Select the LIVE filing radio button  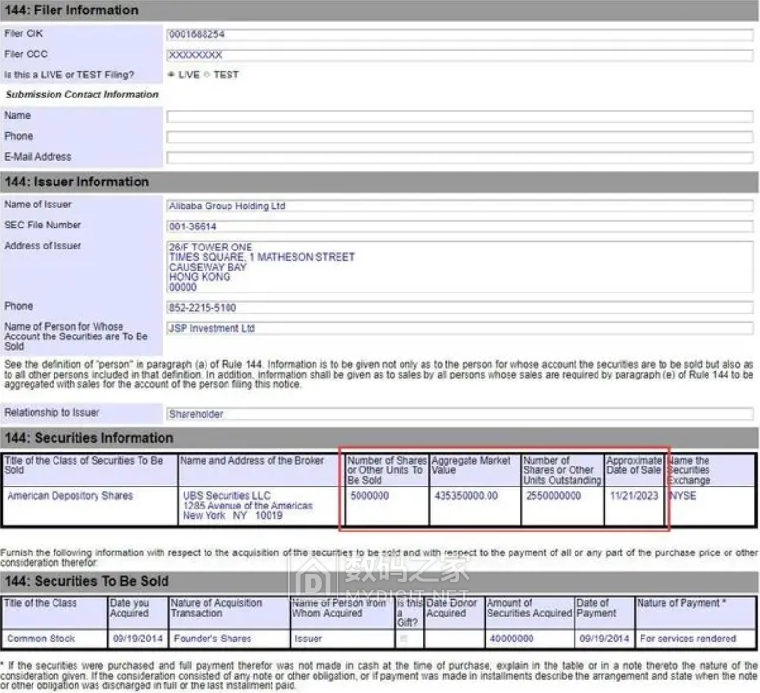171,75
